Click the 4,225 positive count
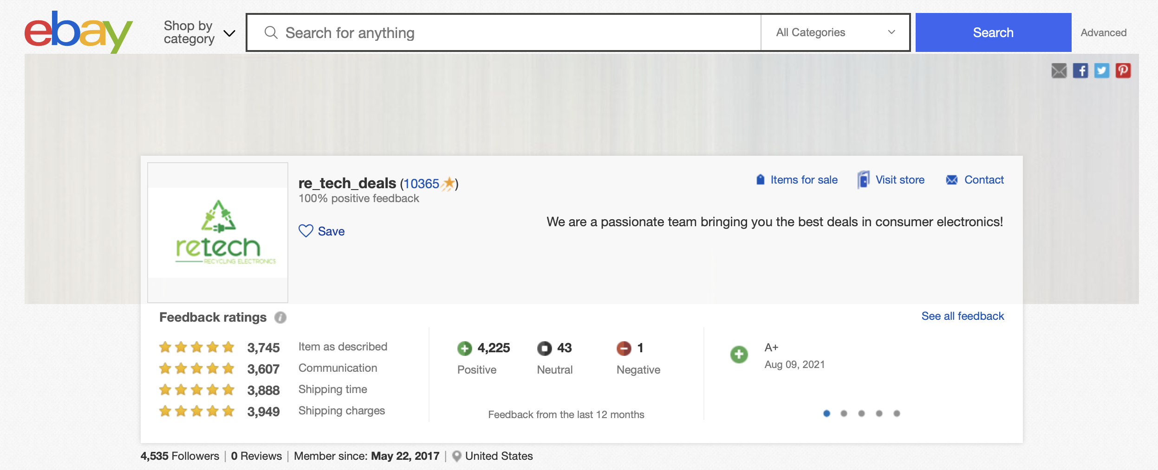The width and height of the screenshot is (1158, 470). click(x=494, y=348)
